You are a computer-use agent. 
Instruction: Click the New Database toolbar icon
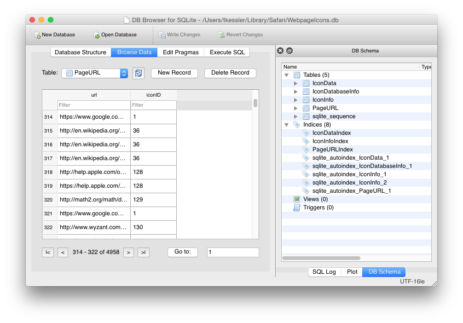37,35
